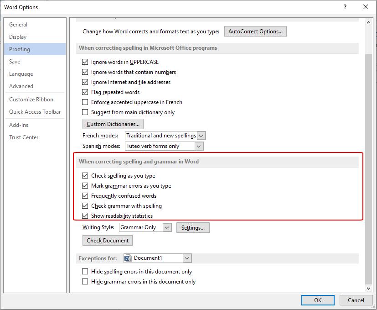Click the scrollbar down arrow
Image resolution: width=377 pixels, height=310 pixels.
368,288
